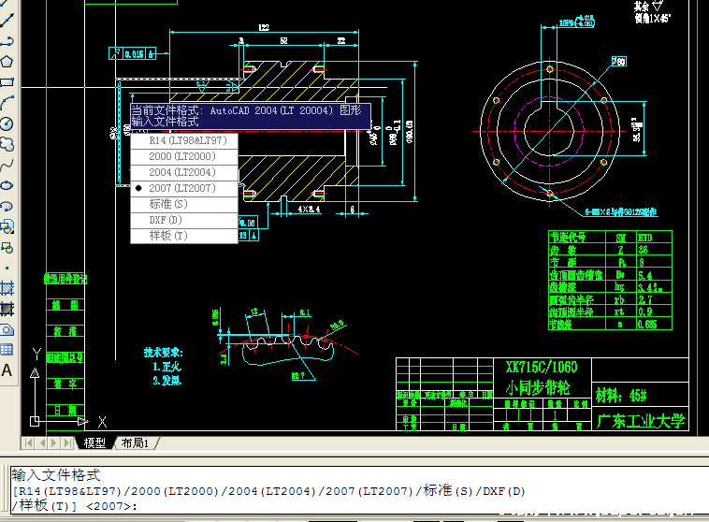This screenshot has height=522, width=709.
Task: Select the Construction Line tool
Action: click(7, 21)
